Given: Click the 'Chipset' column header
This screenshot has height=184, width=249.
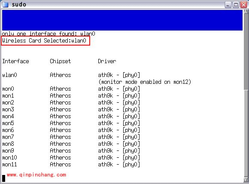Looking at the screenshot, I should coord(61,61).
